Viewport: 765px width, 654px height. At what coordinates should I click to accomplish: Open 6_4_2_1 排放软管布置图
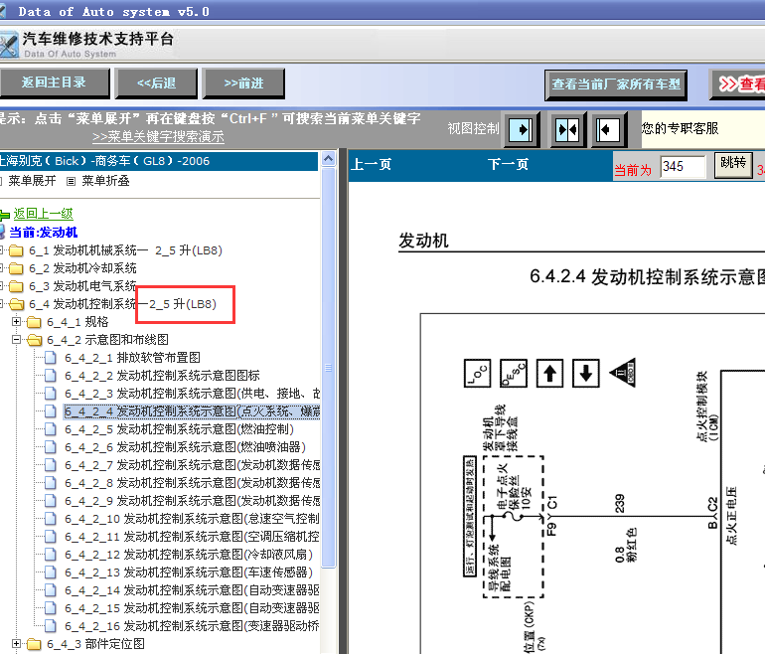[x=132, y=358]
